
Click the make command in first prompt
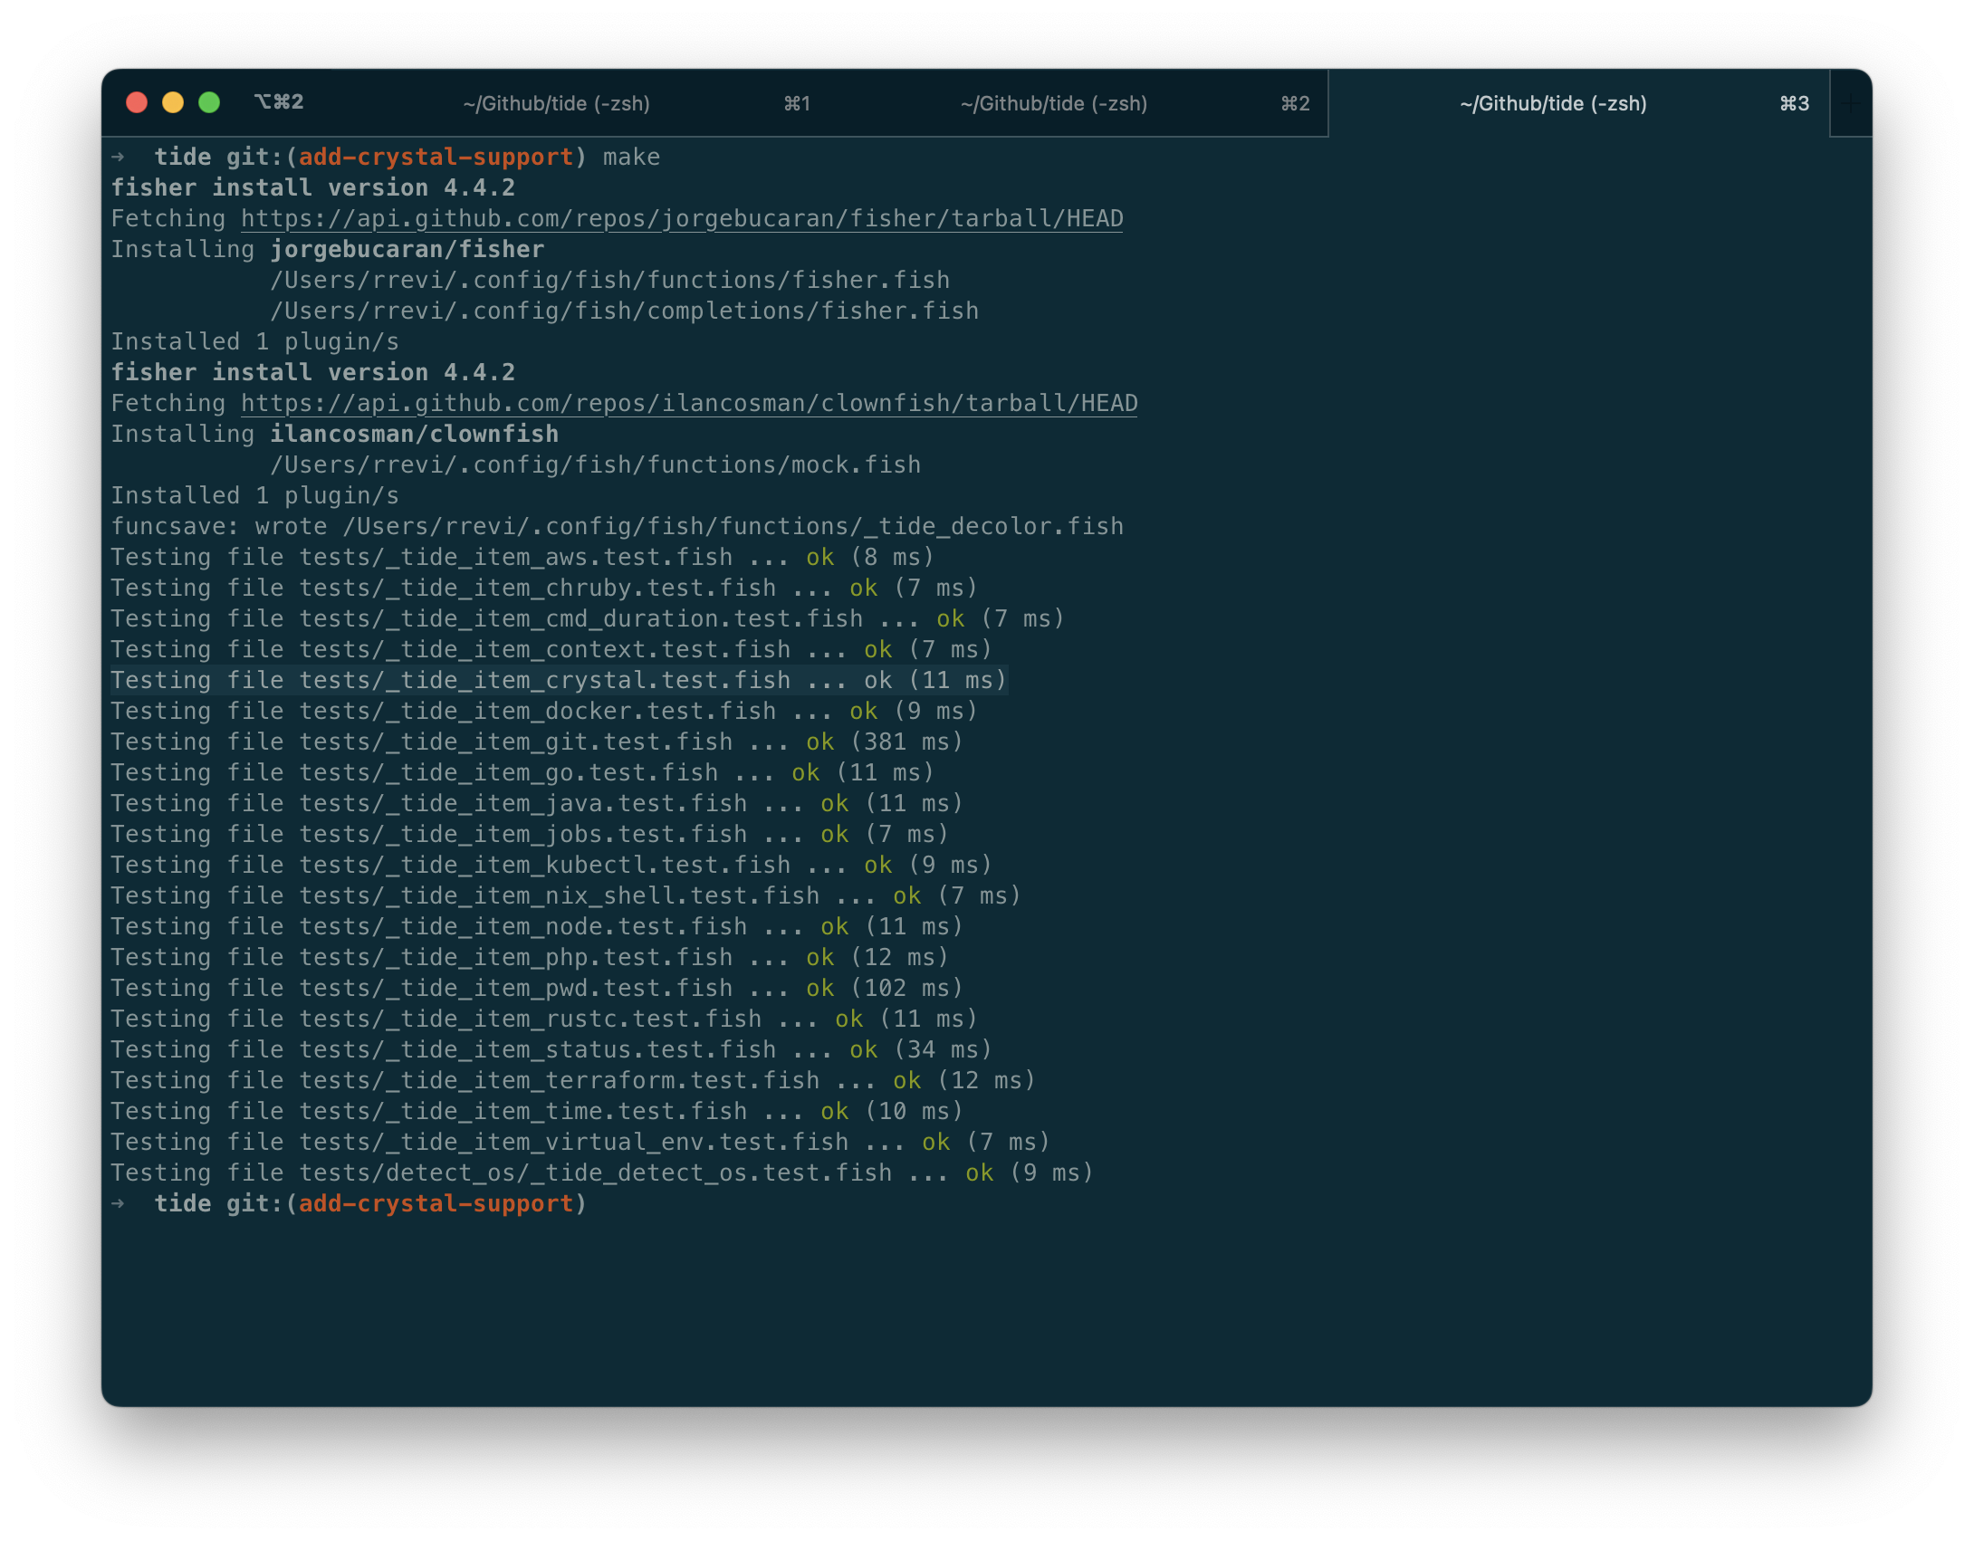tap(631, 158)
